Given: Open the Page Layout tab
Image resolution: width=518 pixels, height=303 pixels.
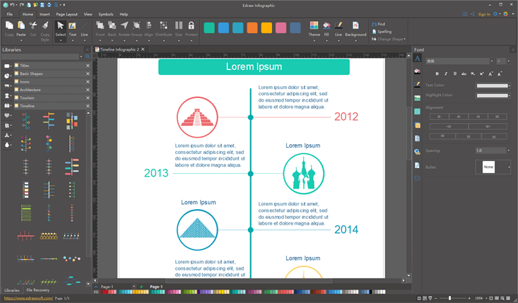Looking at the screenshot, I should coord(67,14).
